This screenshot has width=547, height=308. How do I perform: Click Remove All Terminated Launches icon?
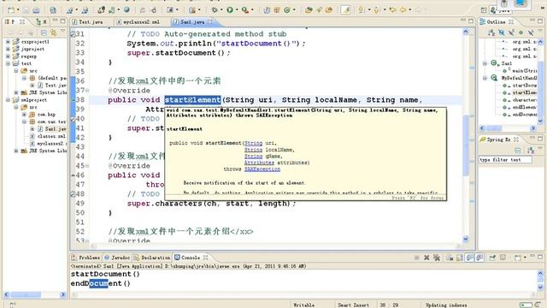pyautogui.click(x=436, y=258)
